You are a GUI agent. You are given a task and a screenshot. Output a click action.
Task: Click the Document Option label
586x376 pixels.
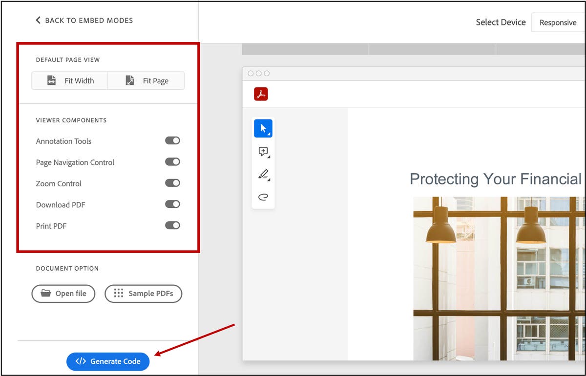[67, 269]
